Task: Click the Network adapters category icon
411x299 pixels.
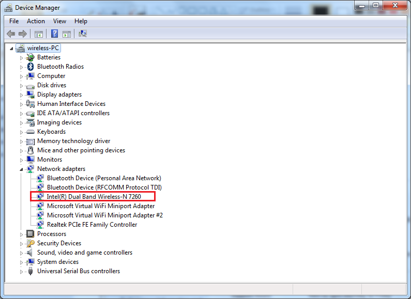Action: pos(31,169)
